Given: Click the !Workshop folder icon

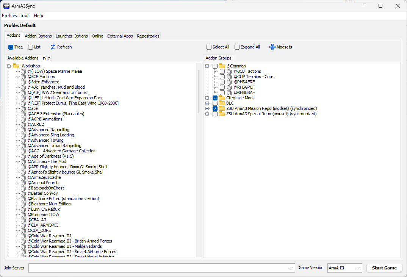Looking at the screenshot, I should tap(16, 66).
